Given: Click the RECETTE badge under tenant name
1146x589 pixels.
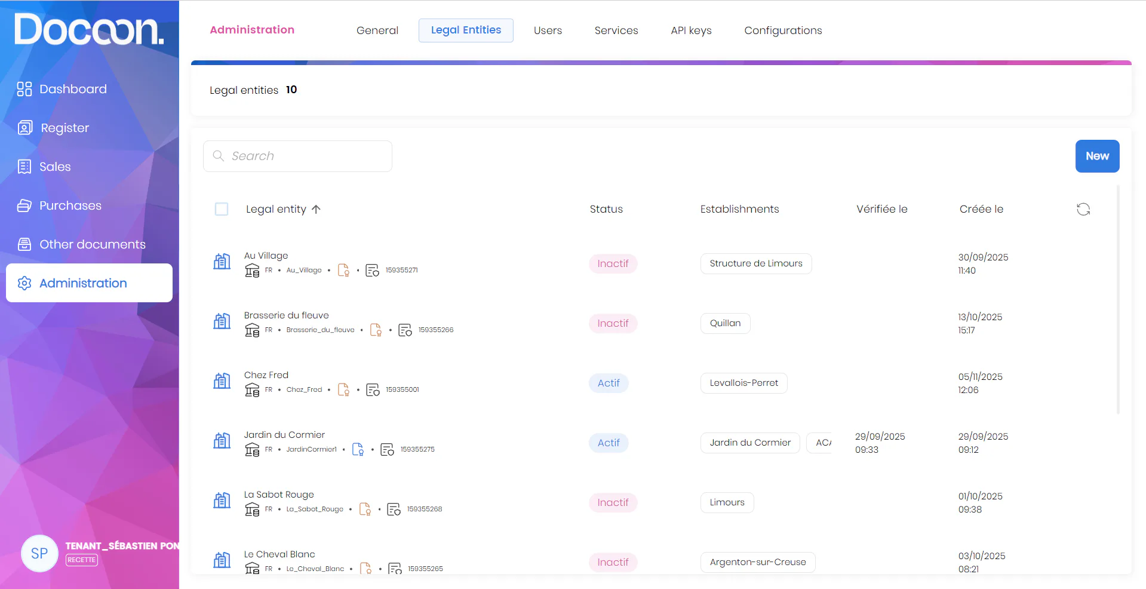Looking at the screenshot, I should (82, 560).
